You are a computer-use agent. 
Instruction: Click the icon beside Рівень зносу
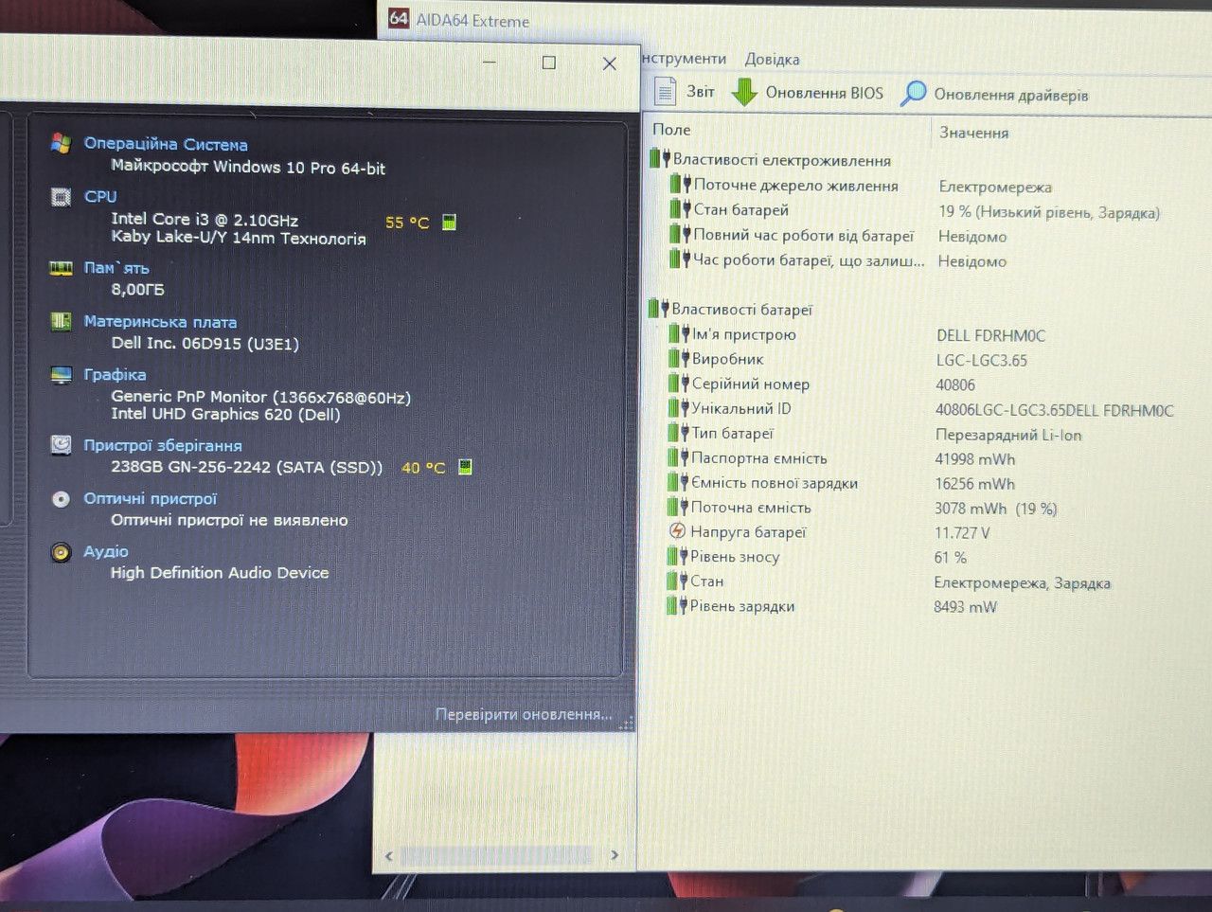tap(677, 556)
